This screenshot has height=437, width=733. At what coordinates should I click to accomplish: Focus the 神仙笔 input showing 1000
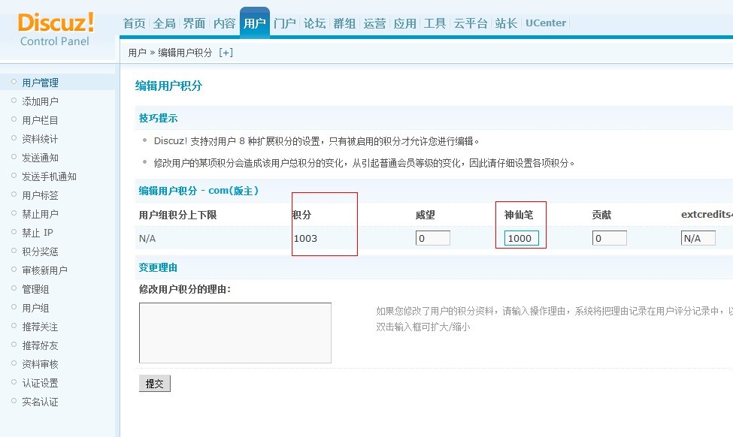tap(521, 238)
